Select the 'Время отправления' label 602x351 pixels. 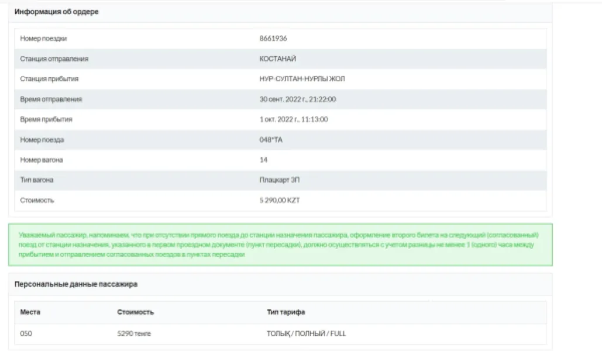[x=51, y=99]
